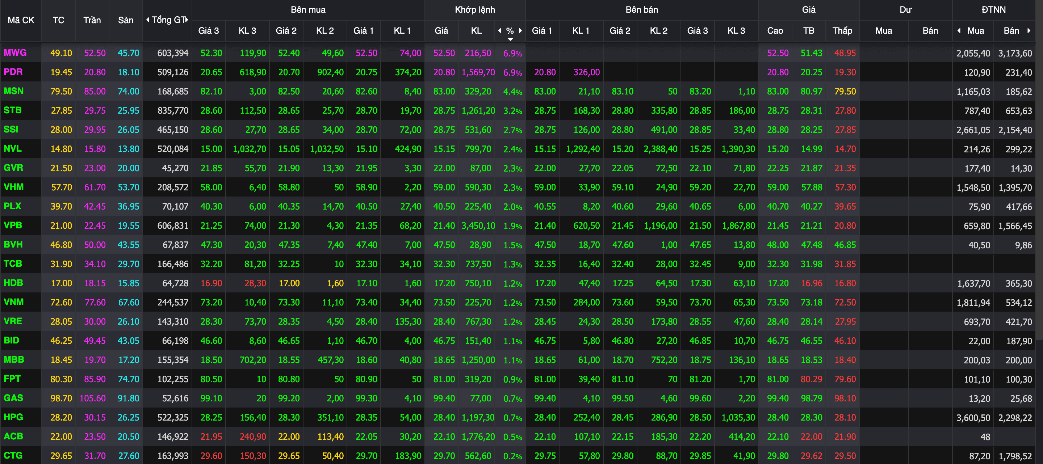Select the VHM ticker row label

click(x=13, y=187)
